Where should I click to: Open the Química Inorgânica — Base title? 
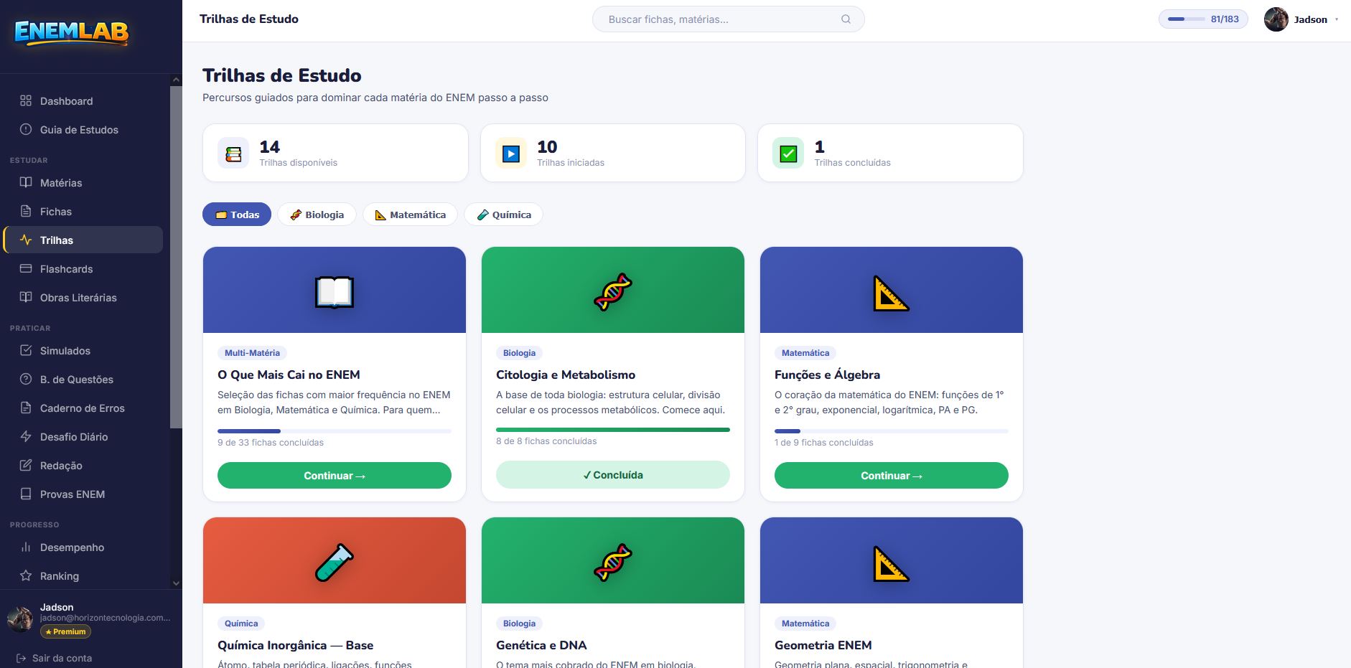[x=295, y=645]
